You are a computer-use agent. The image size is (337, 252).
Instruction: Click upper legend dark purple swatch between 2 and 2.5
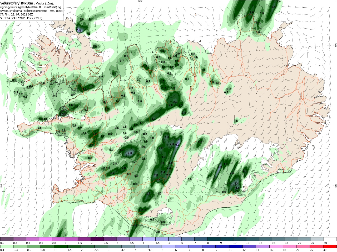(97, 239)
